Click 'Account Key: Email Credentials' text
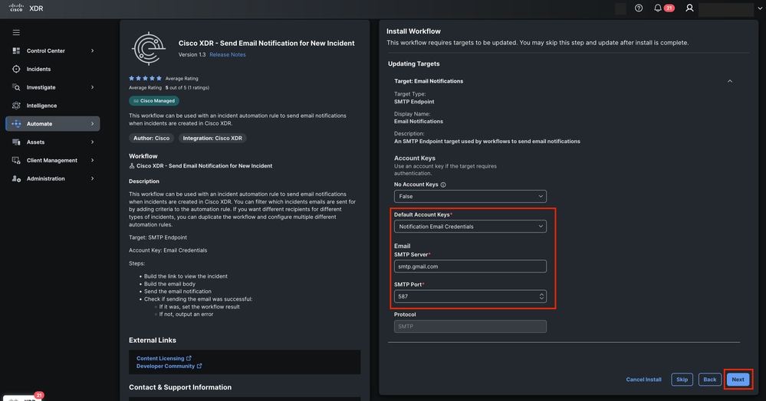 click(168, 250)
